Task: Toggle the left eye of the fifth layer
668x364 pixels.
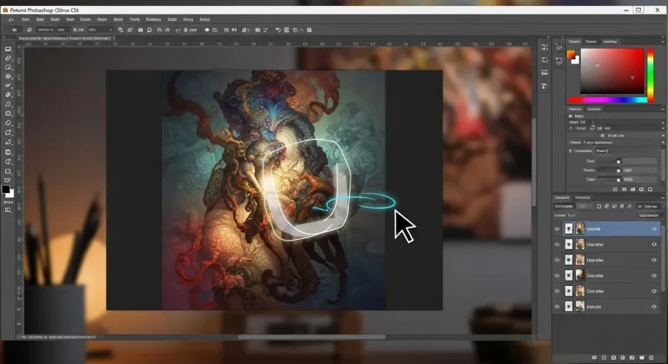Action: pos(557,291)
